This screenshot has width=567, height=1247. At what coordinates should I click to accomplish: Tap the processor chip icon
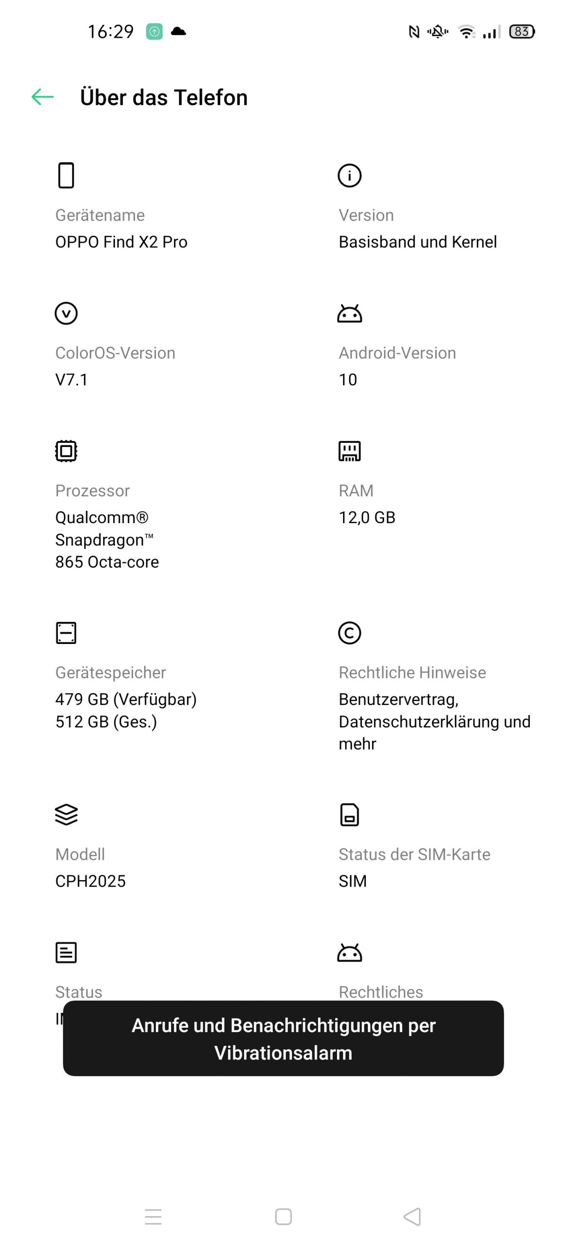tap(66, 451)
